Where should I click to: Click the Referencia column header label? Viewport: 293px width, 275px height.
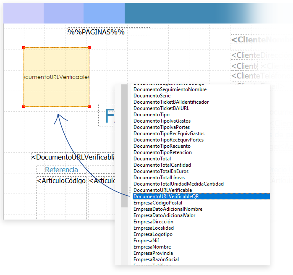61,170
